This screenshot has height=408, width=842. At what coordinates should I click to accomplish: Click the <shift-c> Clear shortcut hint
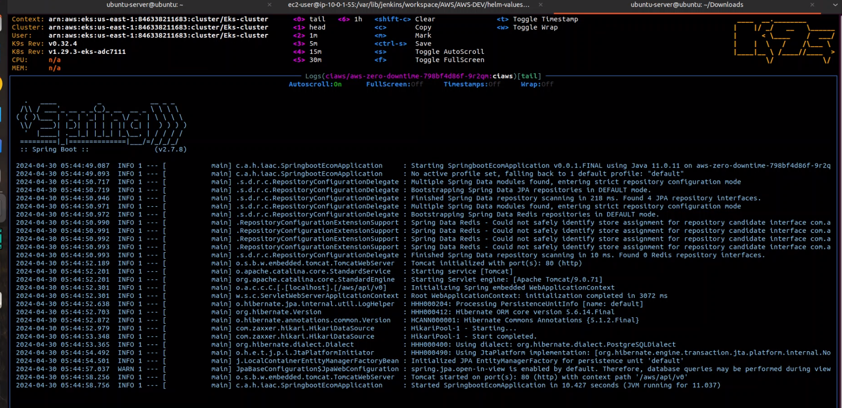tap(404, 19)
